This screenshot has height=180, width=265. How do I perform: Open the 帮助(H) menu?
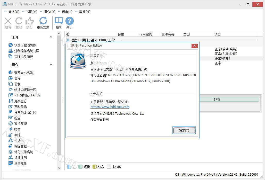click(x=84, y=12)
